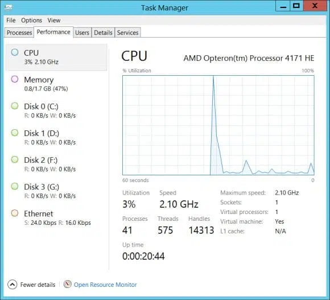Image resolution: width=330 pixels, height=300 pixels.
Task: Open the File menu
Action: [11, 20]
